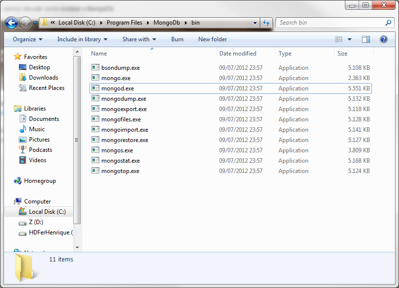
Task: Click the Change your view icon
Action: (x=339, y=39)
